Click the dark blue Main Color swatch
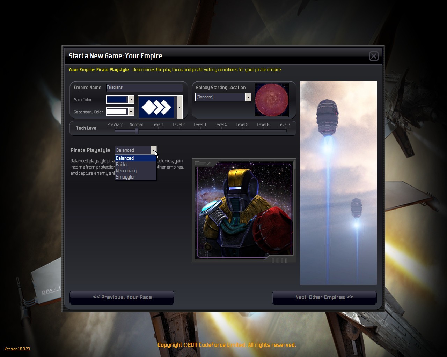 pyautogui.click(x=117, y=100)
